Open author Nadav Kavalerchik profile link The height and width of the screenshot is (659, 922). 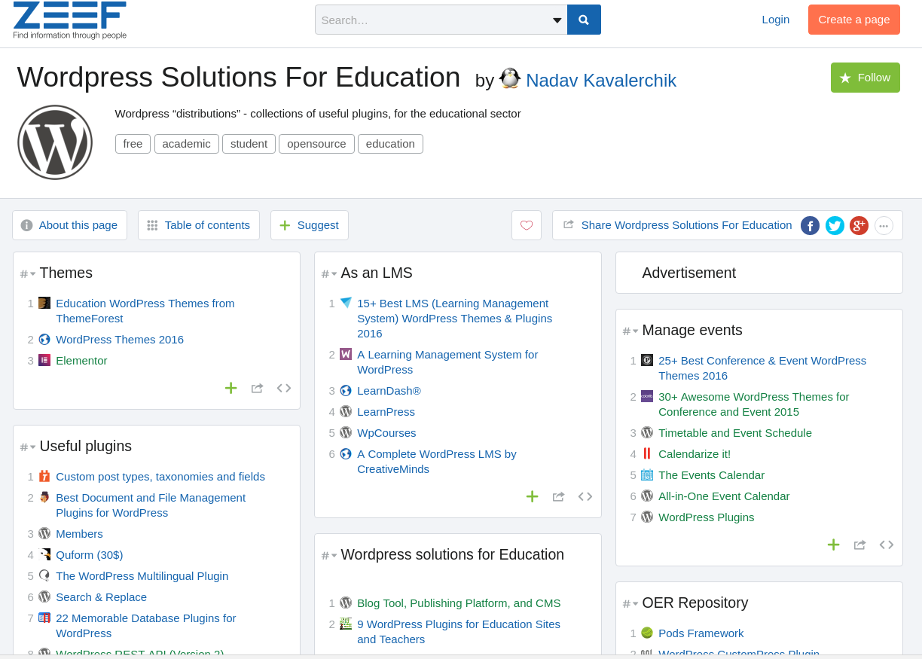tap(601, 81)
